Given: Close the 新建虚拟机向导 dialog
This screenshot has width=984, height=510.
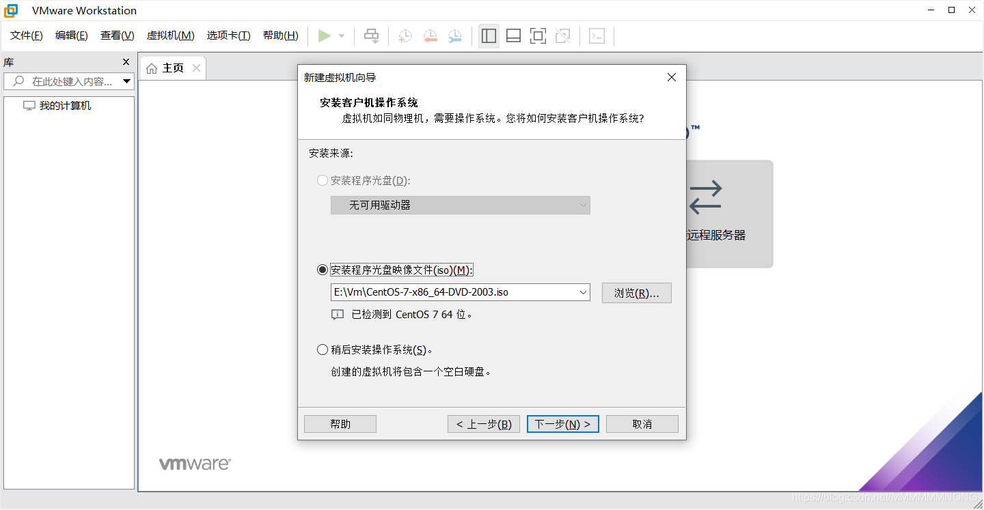Looking at the screenshot, I should coord(672,78).
